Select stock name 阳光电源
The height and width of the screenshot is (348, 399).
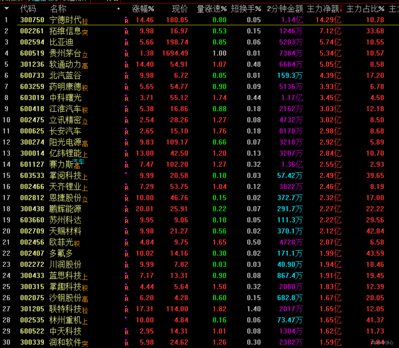pyautogui.click(x=65, y=142)
